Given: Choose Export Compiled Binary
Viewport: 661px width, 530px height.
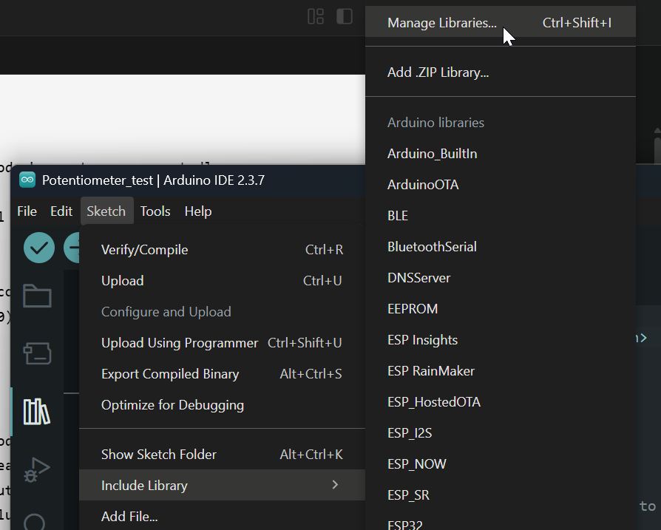Looking at the screenshot, I should [x=170, y=374].
